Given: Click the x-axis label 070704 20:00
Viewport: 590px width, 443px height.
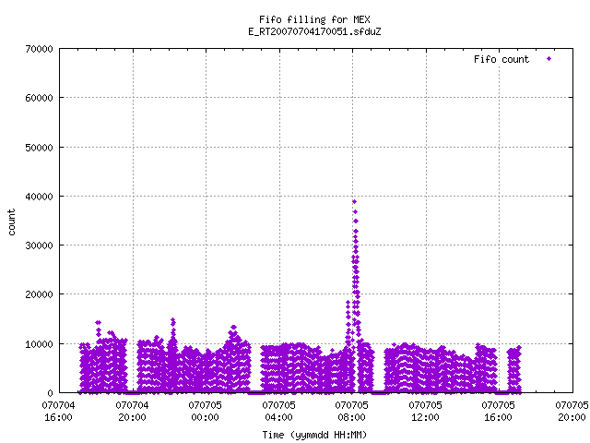Looking at the screenshot, I should [x=132, y=411].
